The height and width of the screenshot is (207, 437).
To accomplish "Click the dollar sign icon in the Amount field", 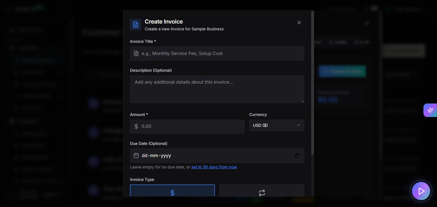I will point(136,126).
